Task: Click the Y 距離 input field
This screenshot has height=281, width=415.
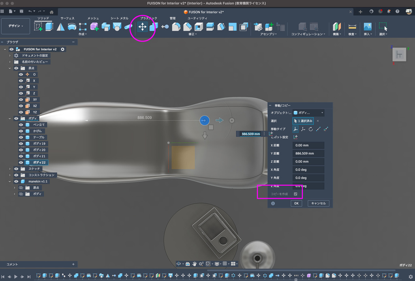Action: [x=308, y=153]
